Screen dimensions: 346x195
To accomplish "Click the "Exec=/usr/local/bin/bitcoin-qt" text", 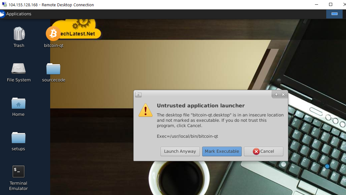I will pos(187,136).
